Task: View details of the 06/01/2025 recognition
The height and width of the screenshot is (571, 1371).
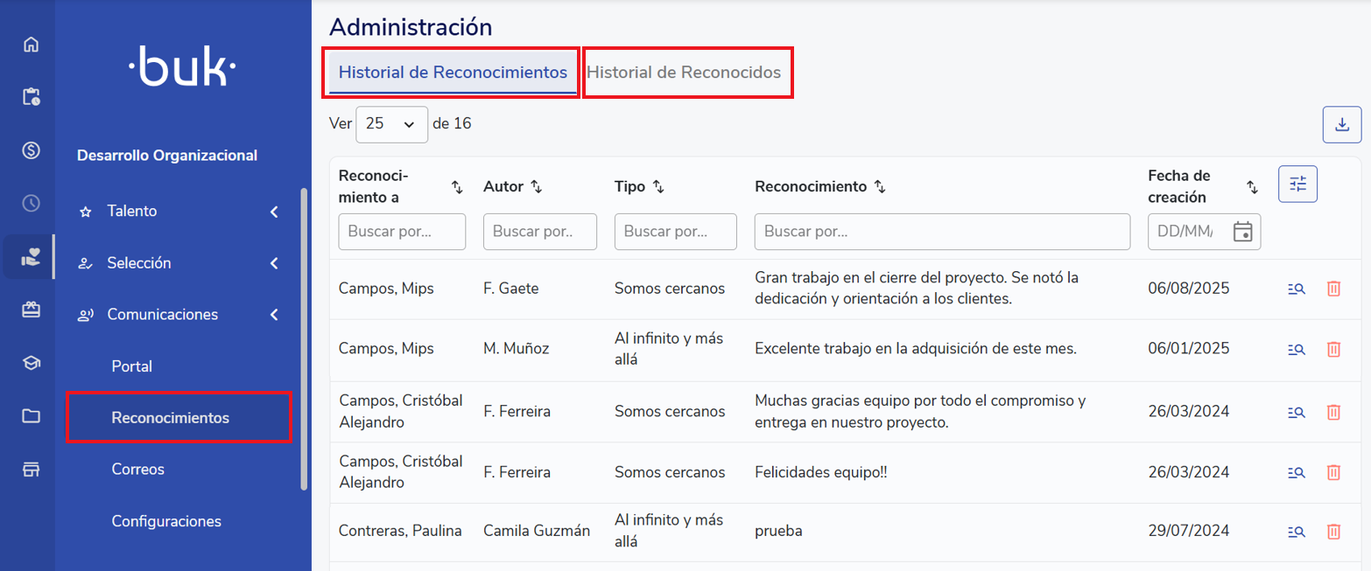Action: point(1297,349)
